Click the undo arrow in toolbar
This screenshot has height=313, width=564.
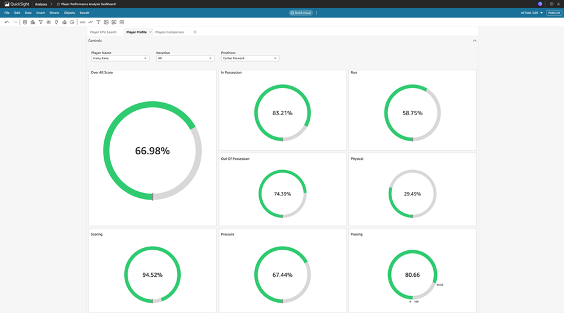pos(7,22)
